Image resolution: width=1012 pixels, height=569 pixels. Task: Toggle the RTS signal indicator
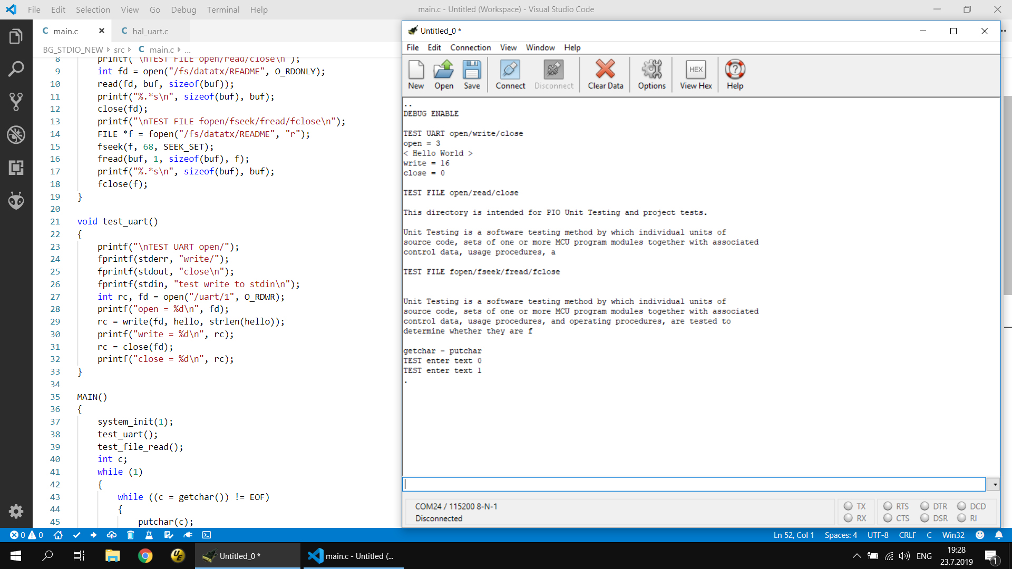(x=897, y=506)
